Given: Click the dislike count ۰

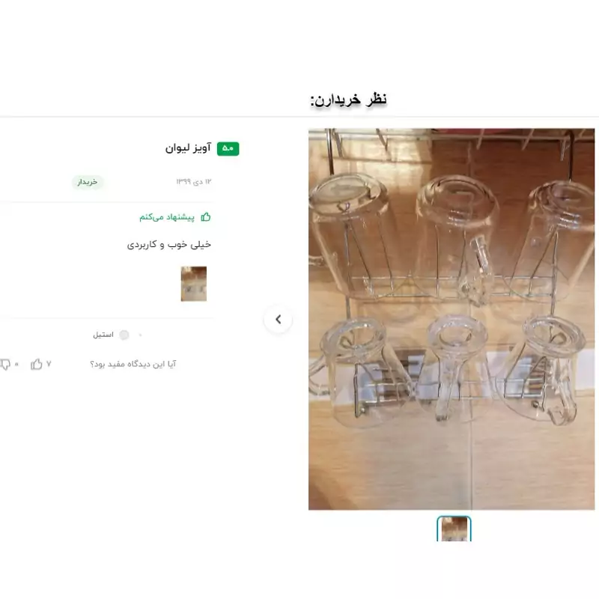Looking at the screenshot, I should point(16,365).
